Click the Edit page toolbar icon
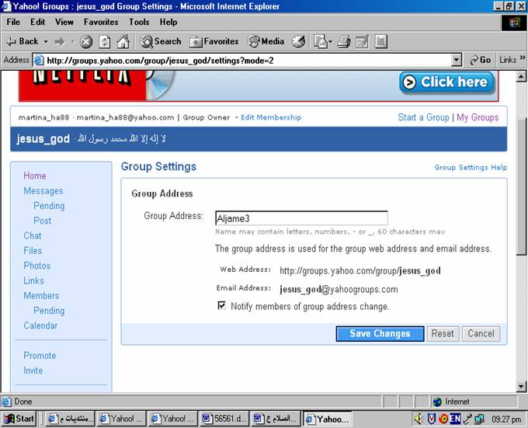The height and width of the screenshot is (428, 528). coord(362,41)
